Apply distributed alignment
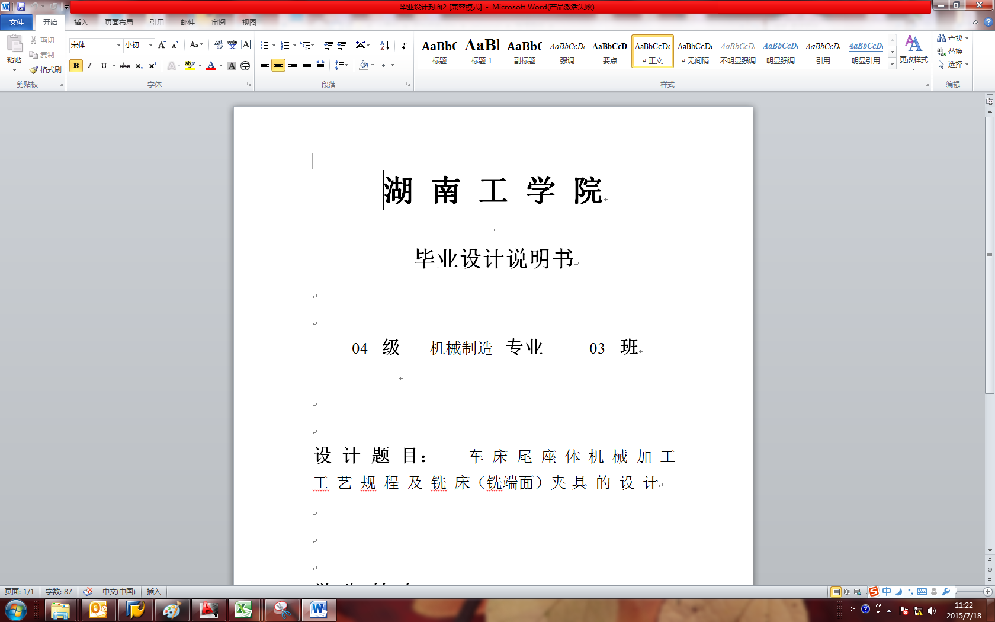 pos(320,65)
